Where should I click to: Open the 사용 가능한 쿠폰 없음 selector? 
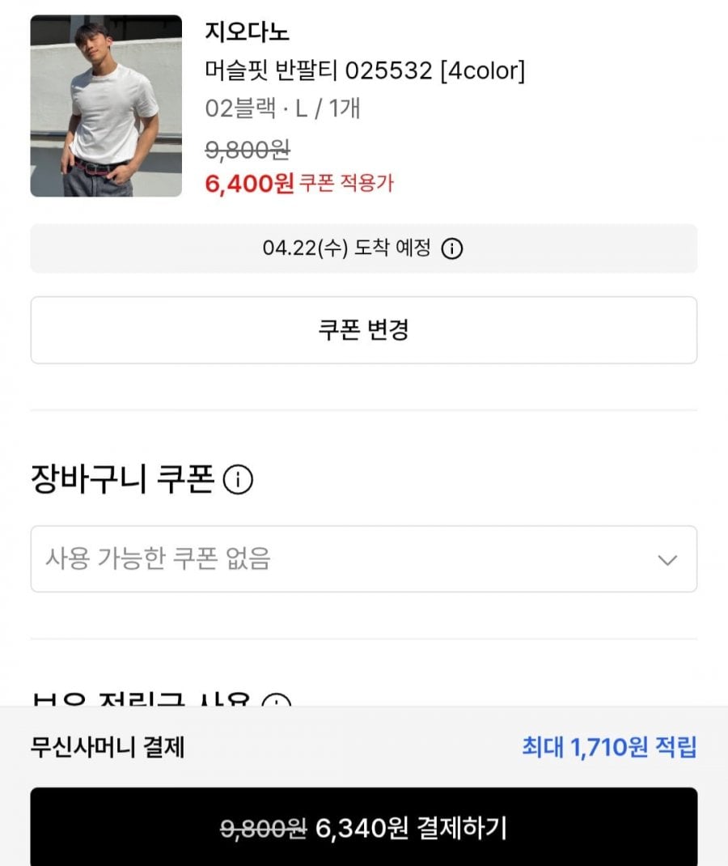pyautogui.click(x=363, y=559)
